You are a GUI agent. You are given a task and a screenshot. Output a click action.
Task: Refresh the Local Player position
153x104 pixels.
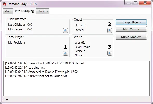click(x=65, y=53)
